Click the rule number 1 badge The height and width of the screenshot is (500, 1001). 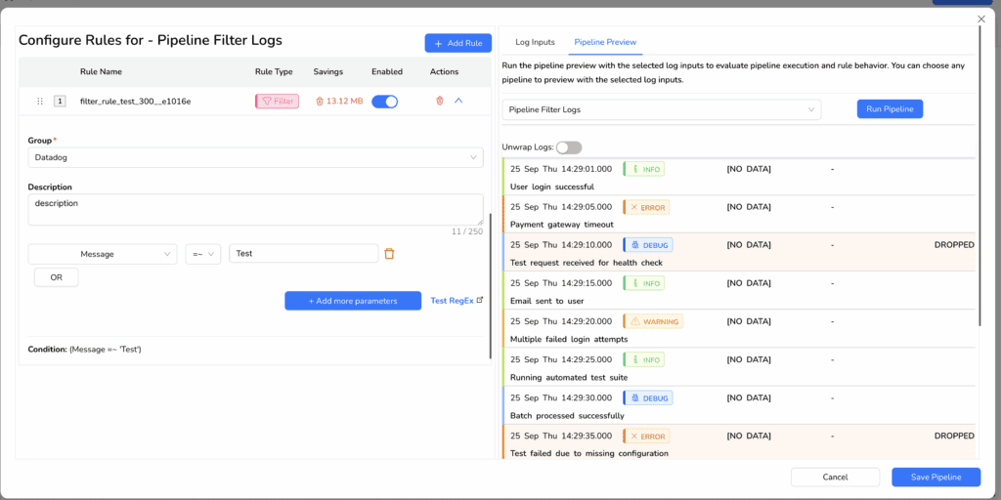(x=60, y=101)
